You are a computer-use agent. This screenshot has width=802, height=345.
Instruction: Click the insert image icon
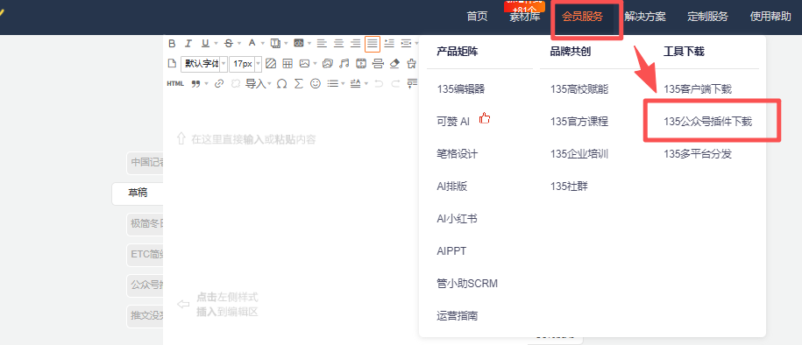pyautogui.click(x=304, y=63)
